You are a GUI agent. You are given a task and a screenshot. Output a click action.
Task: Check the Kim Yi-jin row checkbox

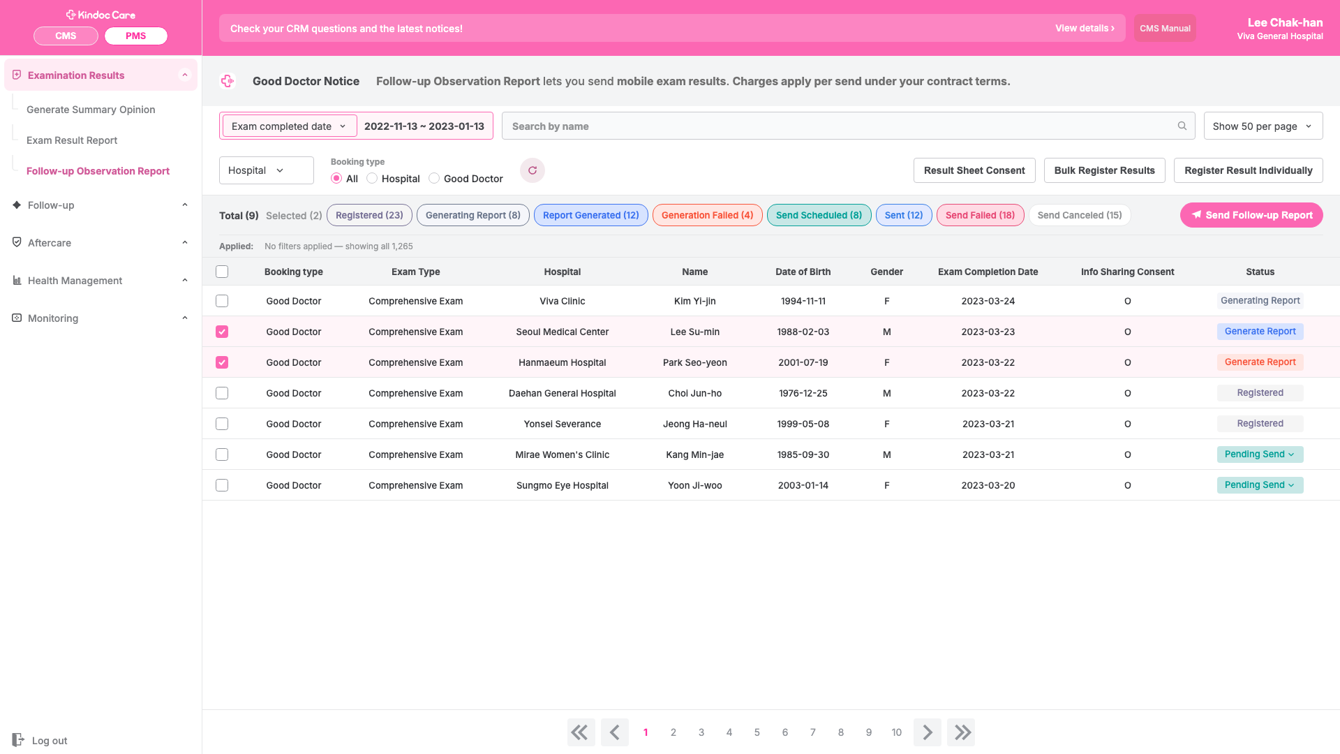coord(222,301)
